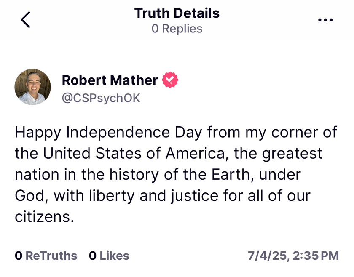Open the Robert Mather display name

[x=110, y=80]
